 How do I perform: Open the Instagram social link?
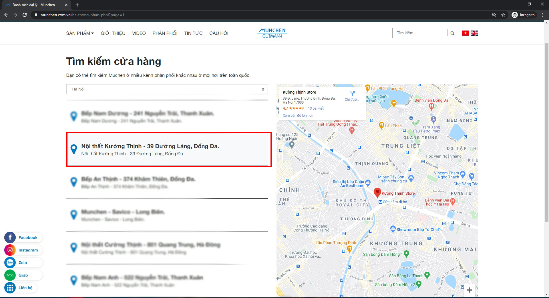pyautogui.click(x=23, y=250)
